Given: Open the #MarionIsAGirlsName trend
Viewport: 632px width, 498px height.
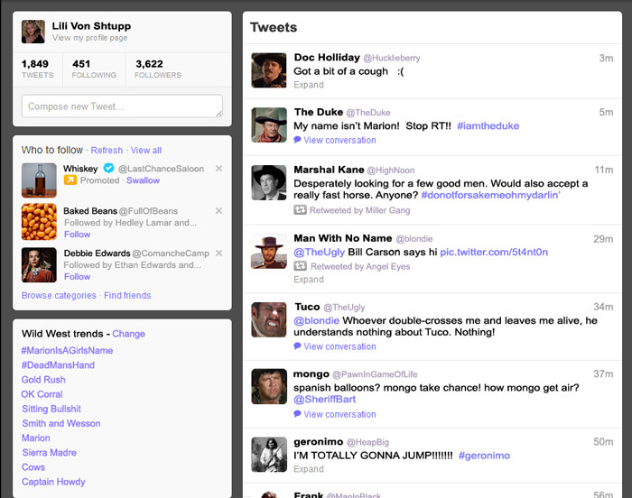Looking at the screenshot, I should coord(68,351).
